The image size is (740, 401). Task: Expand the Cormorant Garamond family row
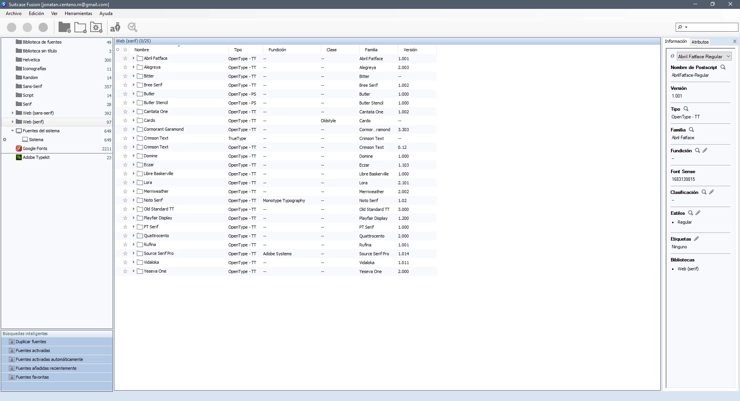(x=134, y=130)
